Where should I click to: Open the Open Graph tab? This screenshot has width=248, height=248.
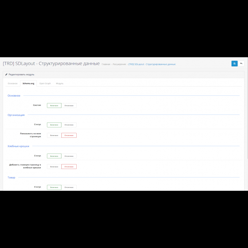[x=45, y=83]
